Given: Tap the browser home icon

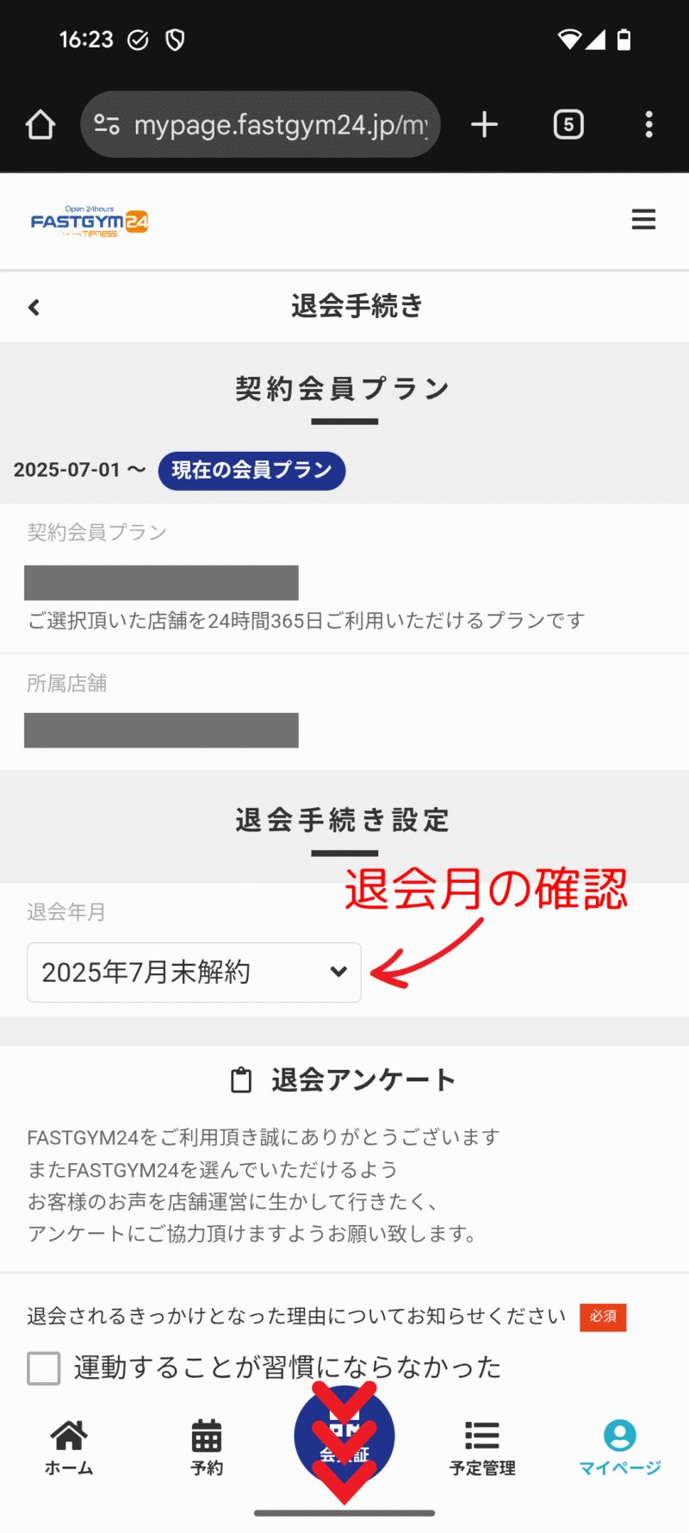Looking at the screenshot, I should 40,125.
